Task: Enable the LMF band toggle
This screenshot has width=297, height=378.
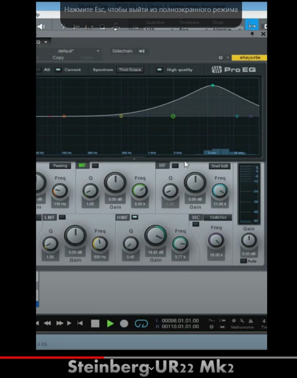Action: 62,217
